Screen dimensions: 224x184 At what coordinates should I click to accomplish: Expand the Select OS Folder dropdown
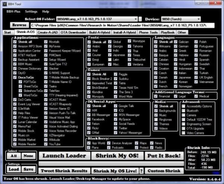click(136, 19)
